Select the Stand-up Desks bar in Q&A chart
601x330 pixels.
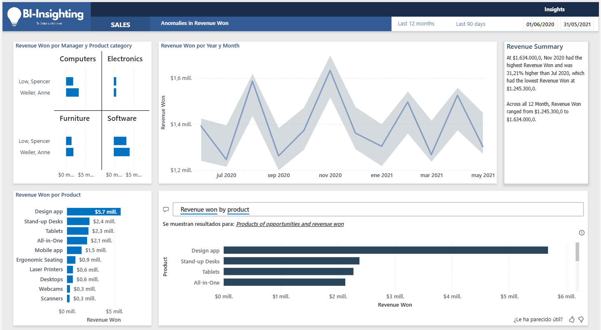291,261
